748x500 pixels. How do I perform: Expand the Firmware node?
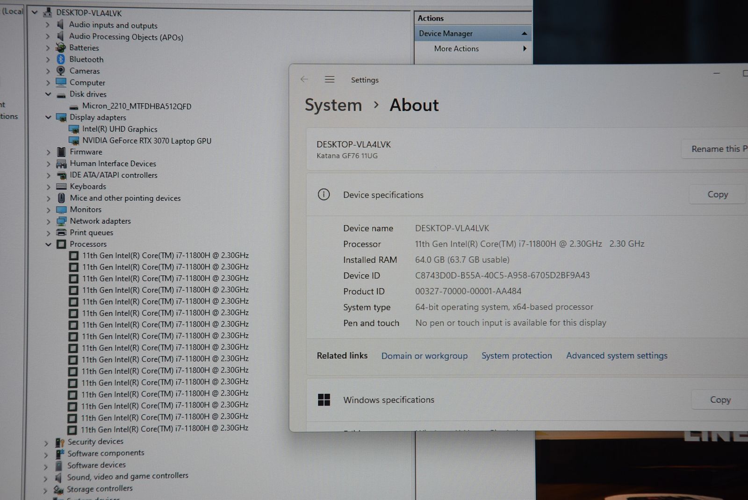tap(48, 152)
